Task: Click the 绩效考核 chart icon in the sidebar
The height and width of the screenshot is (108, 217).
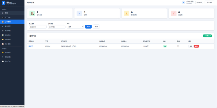Action: pos(3,35)
